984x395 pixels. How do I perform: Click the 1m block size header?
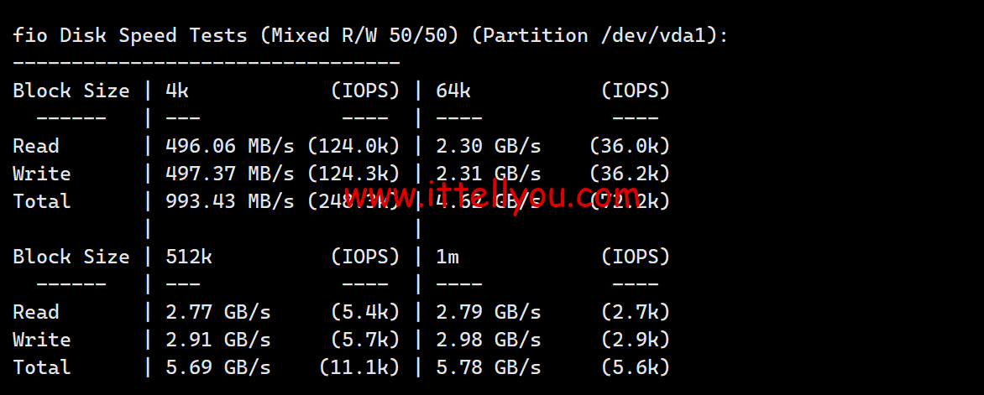[x=448, y=257]
